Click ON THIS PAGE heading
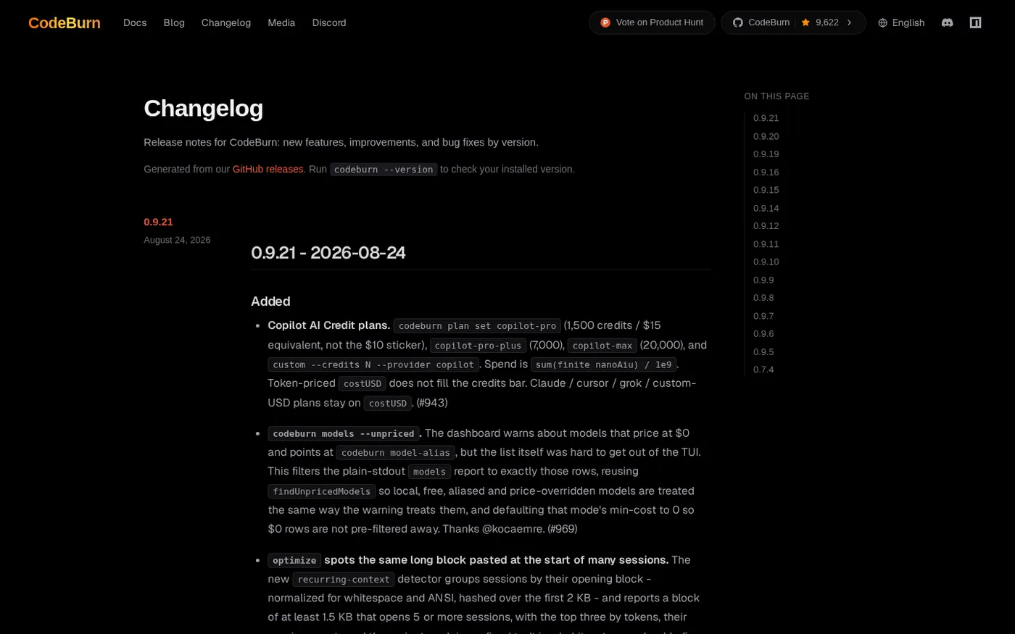Viewport: 1015px width, 634px height. [776, 96]
